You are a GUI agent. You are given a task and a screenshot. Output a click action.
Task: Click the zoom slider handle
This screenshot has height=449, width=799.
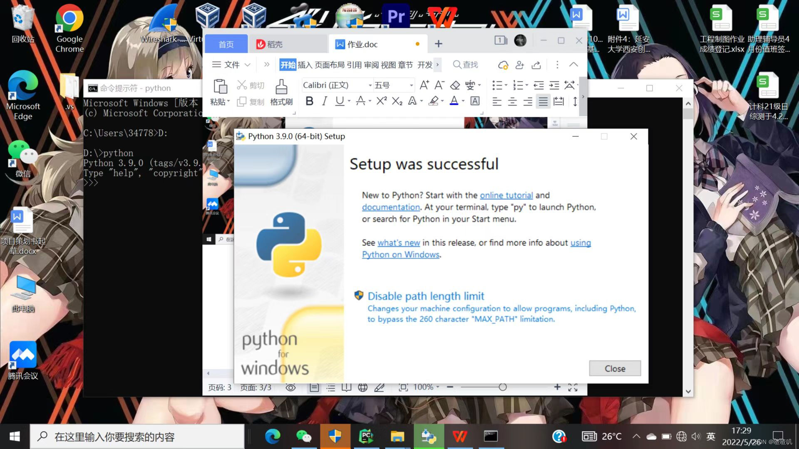coord(503,387)
